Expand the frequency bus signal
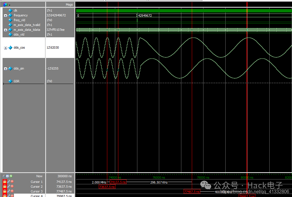 coord(5,16)
